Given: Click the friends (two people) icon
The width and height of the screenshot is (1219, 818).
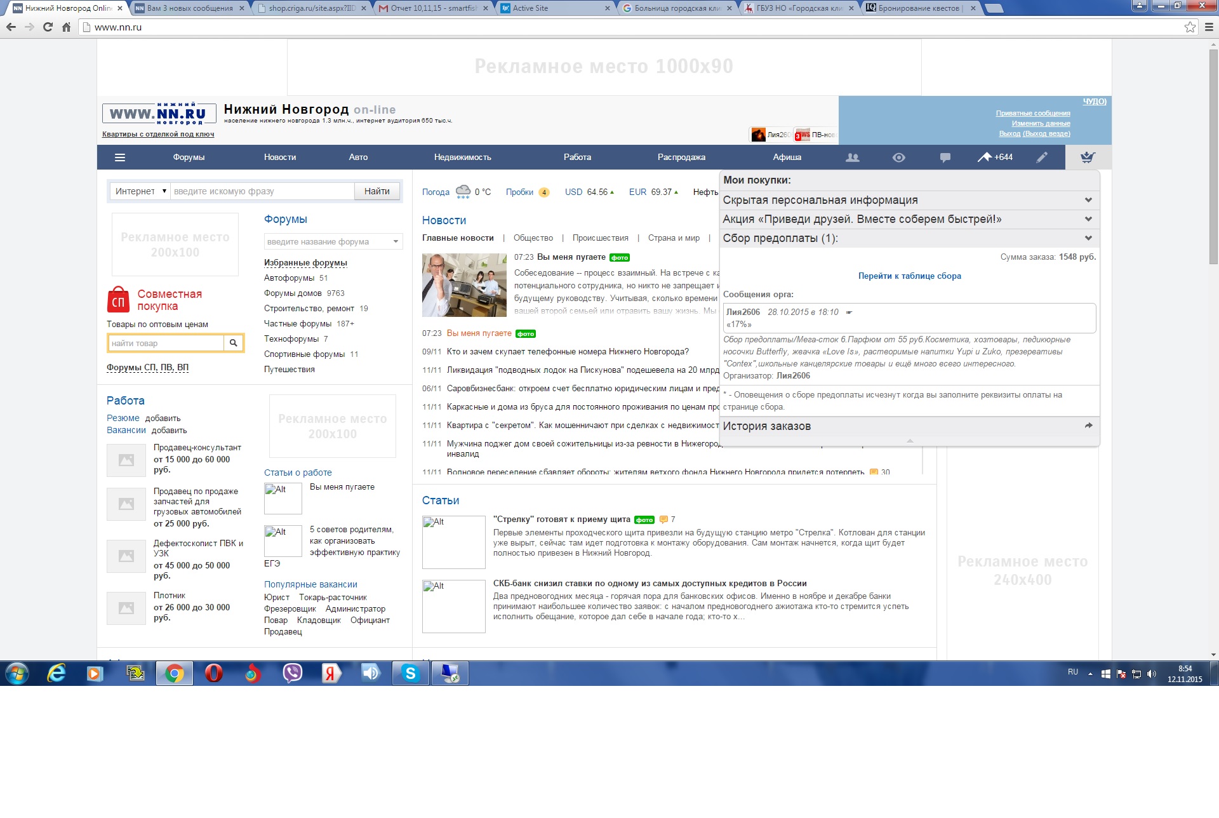Looking at the screenshot, I should (853, 158).
